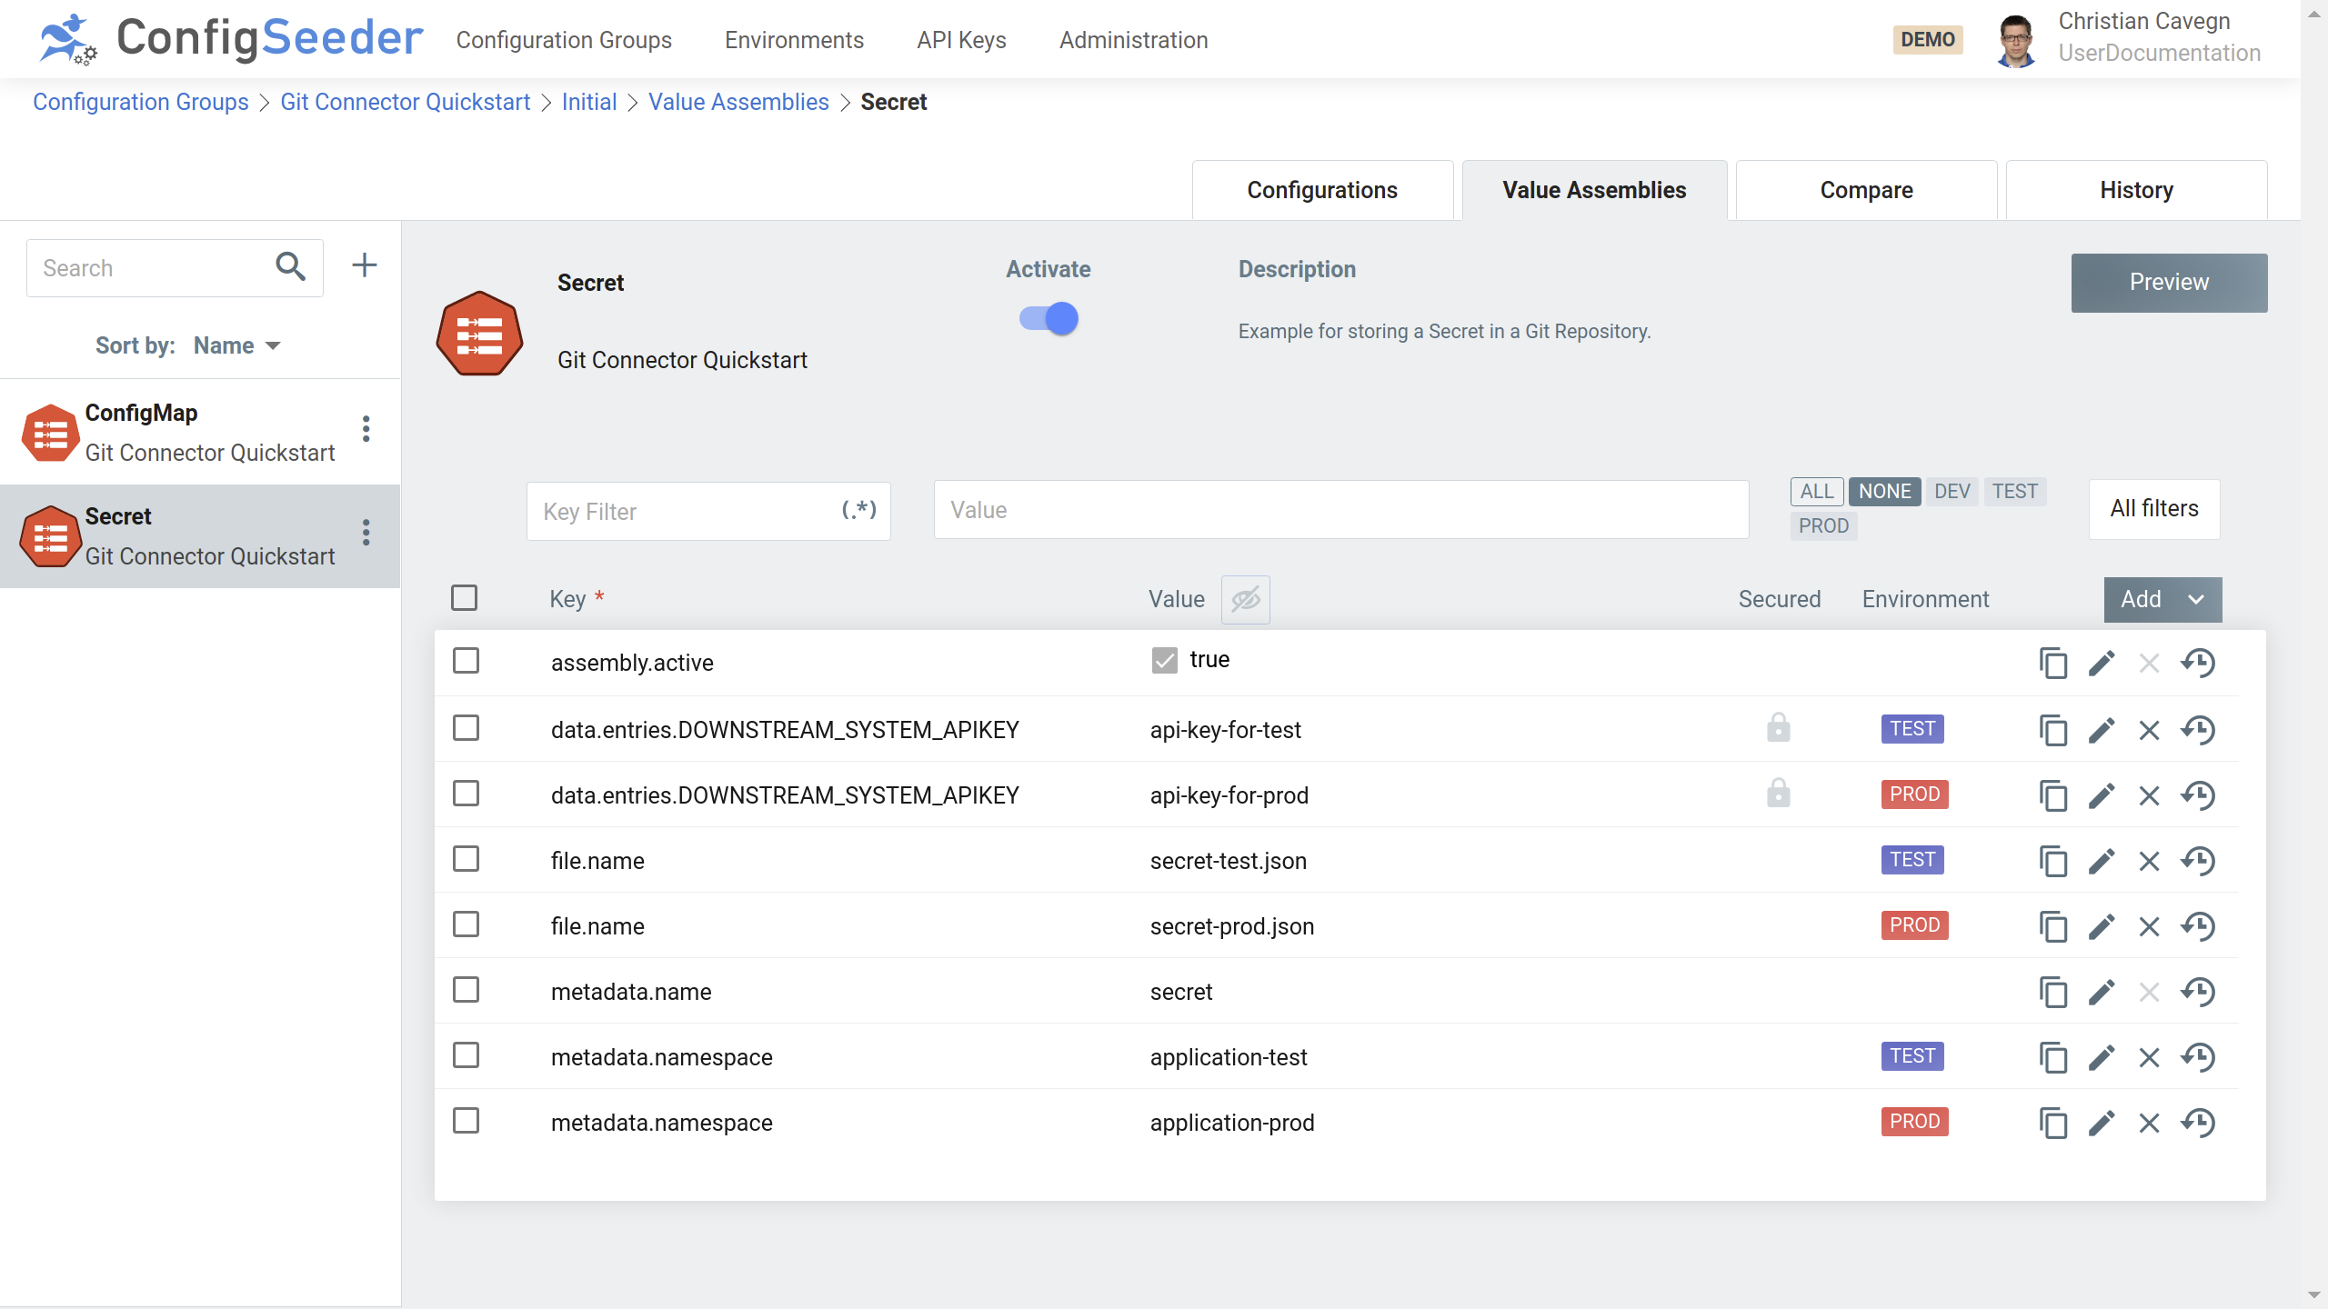Toggle regex mode in Key Filter
Image resolution: width=2328 pixels, height=1309 pixels.
point(858,510)
